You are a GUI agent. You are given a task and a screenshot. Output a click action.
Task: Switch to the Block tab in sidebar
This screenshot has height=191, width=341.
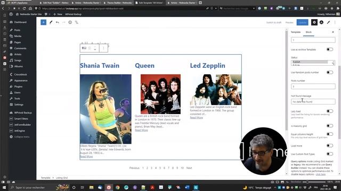(x=308, y=32)
